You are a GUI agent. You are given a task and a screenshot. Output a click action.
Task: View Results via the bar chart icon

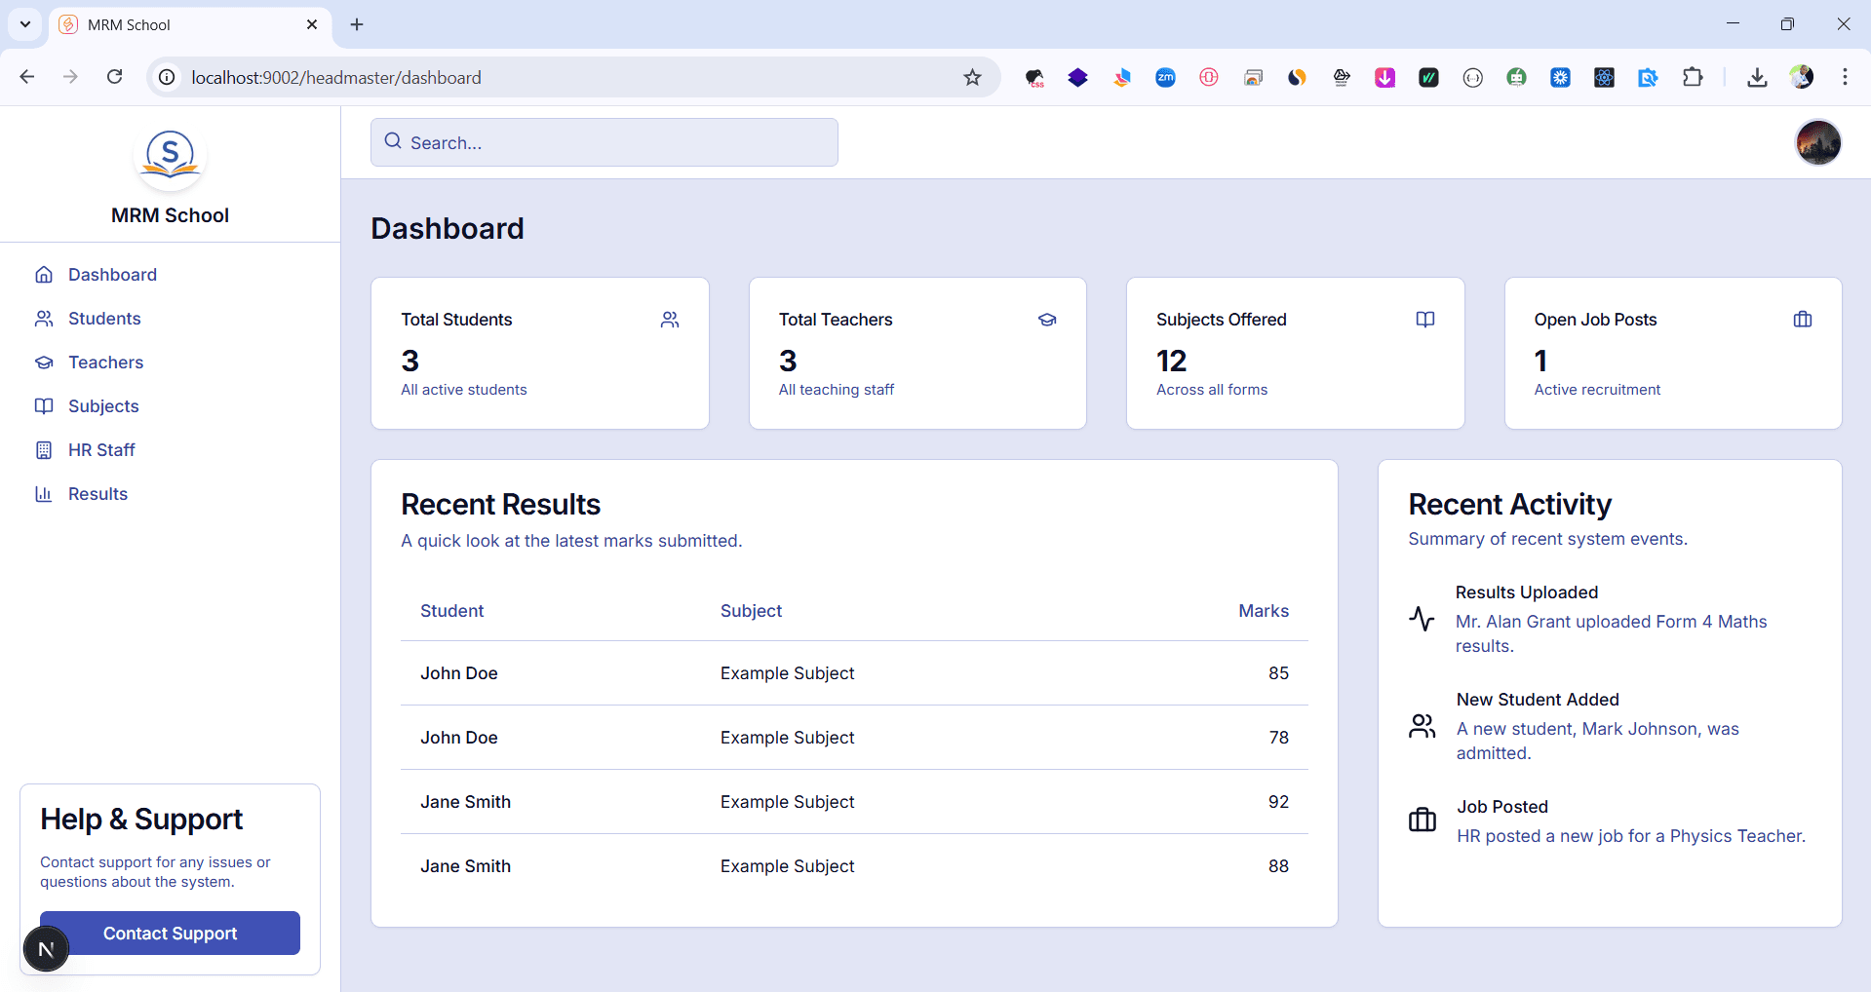tap(45, 493)
